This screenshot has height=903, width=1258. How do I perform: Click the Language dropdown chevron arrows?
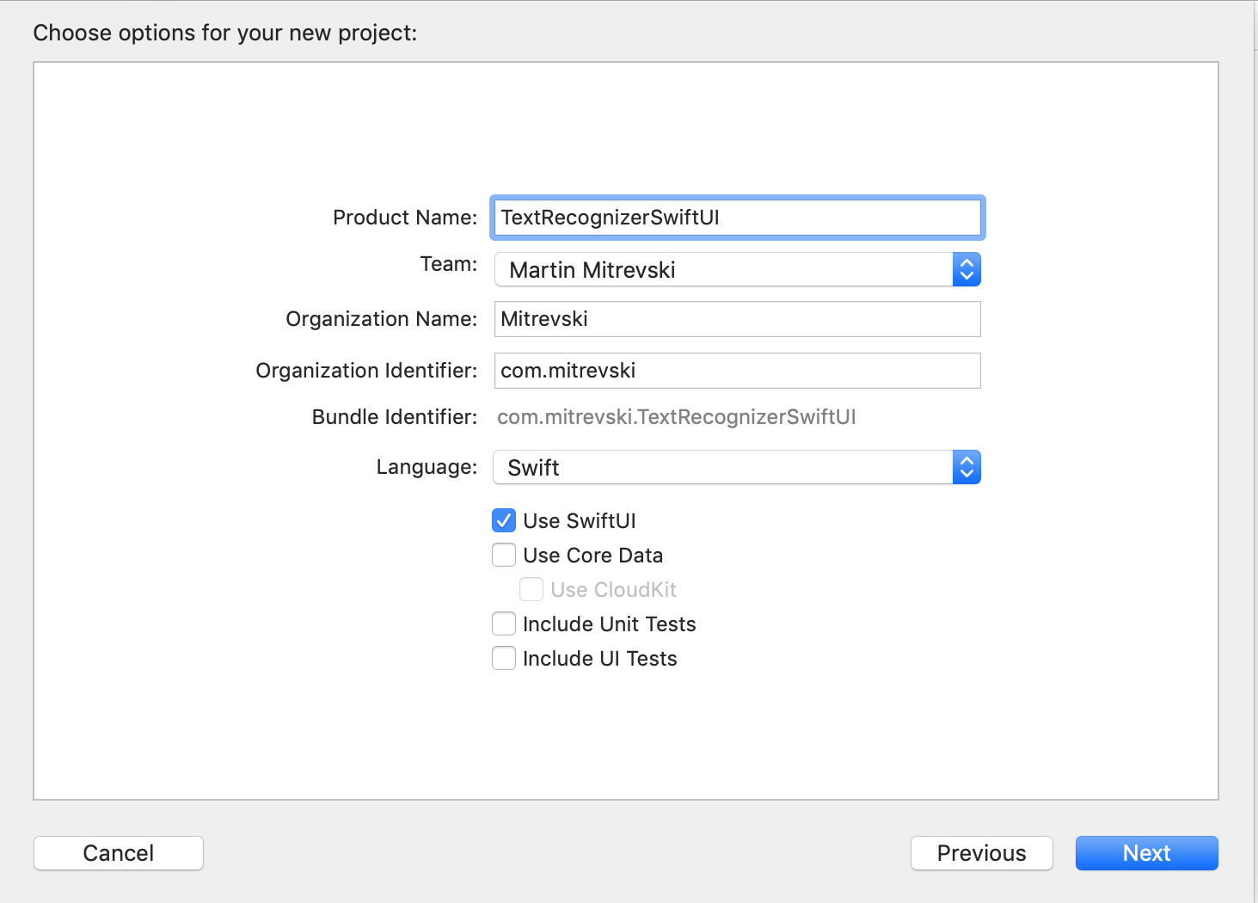click(x=967, y=467)
